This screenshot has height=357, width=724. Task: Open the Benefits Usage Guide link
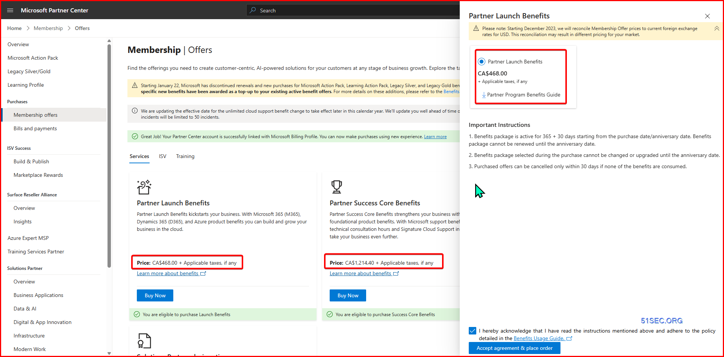[x=539, y=338]
